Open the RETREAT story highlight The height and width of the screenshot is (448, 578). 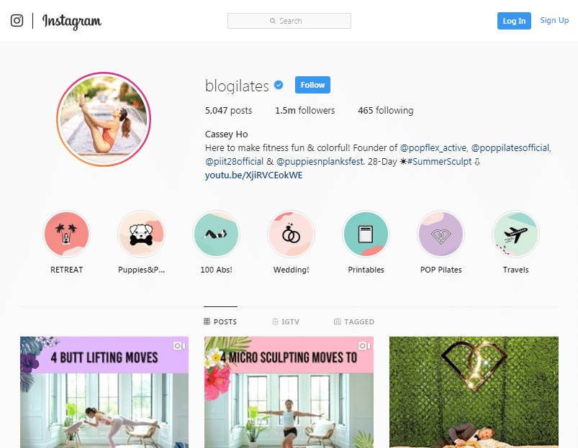click(x=67, y=234)
